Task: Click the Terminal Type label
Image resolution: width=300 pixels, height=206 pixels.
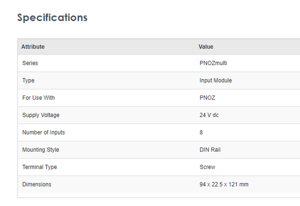Action: 40,167
